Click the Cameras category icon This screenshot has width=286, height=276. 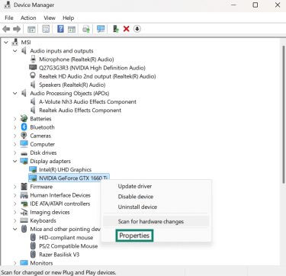(x=24, y=136)
